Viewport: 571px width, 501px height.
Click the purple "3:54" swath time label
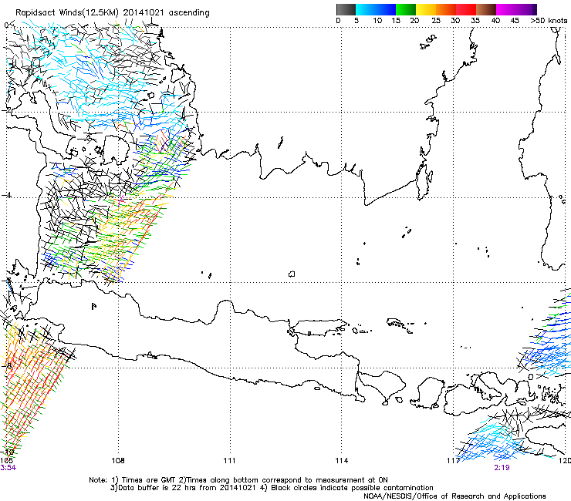pos(8,468)
